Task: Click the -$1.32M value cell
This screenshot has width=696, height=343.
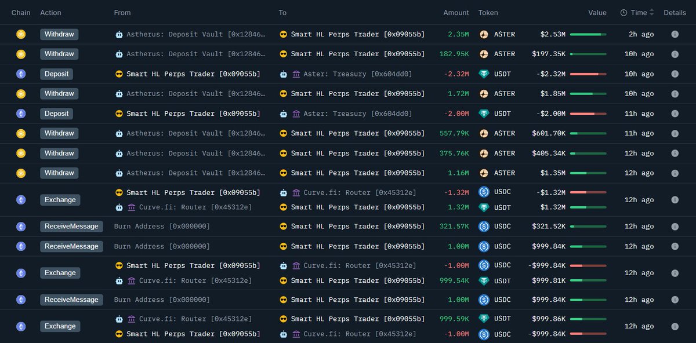Action: [x=550, y=192]
